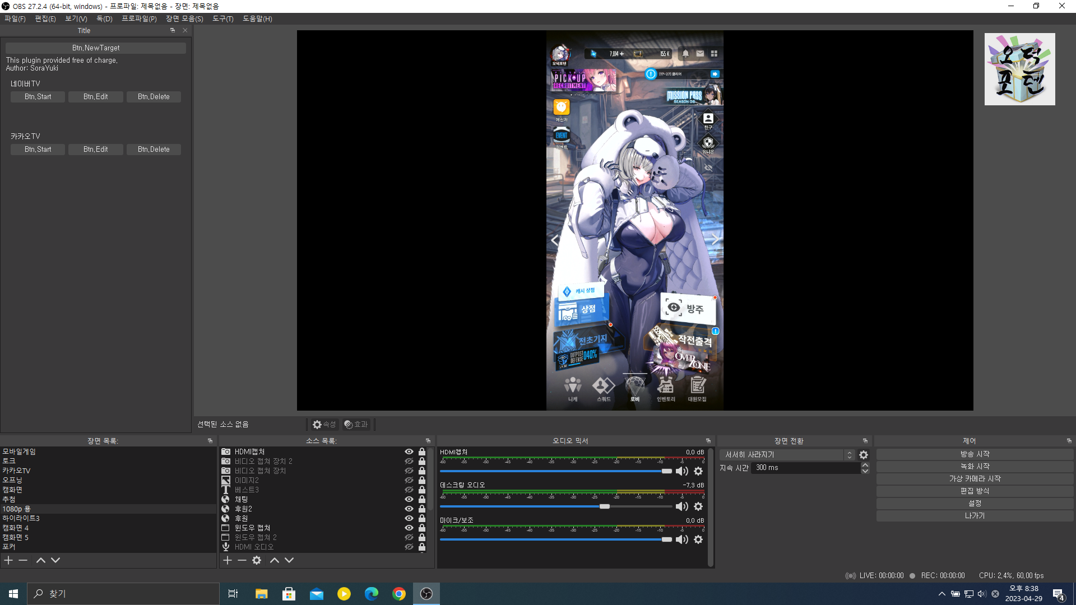Open the 파일(F) menu
Image resolution: width=1076 pixels, height=605 pixels.
click(x=15, y=18)
